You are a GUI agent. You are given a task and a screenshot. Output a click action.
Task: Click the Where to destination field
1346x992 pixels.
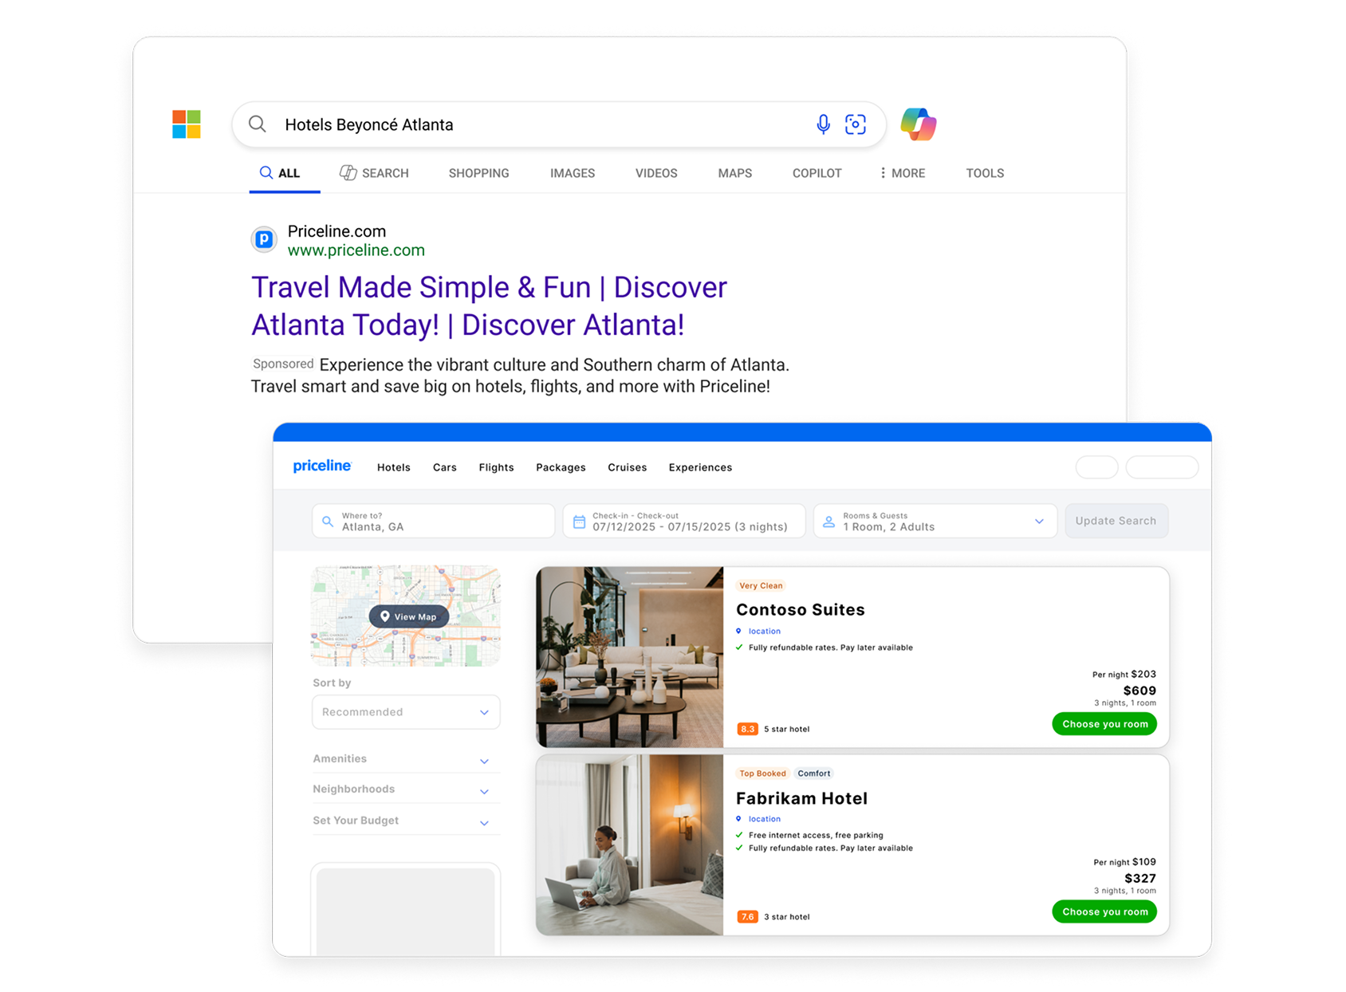click(x=435, y=522)
